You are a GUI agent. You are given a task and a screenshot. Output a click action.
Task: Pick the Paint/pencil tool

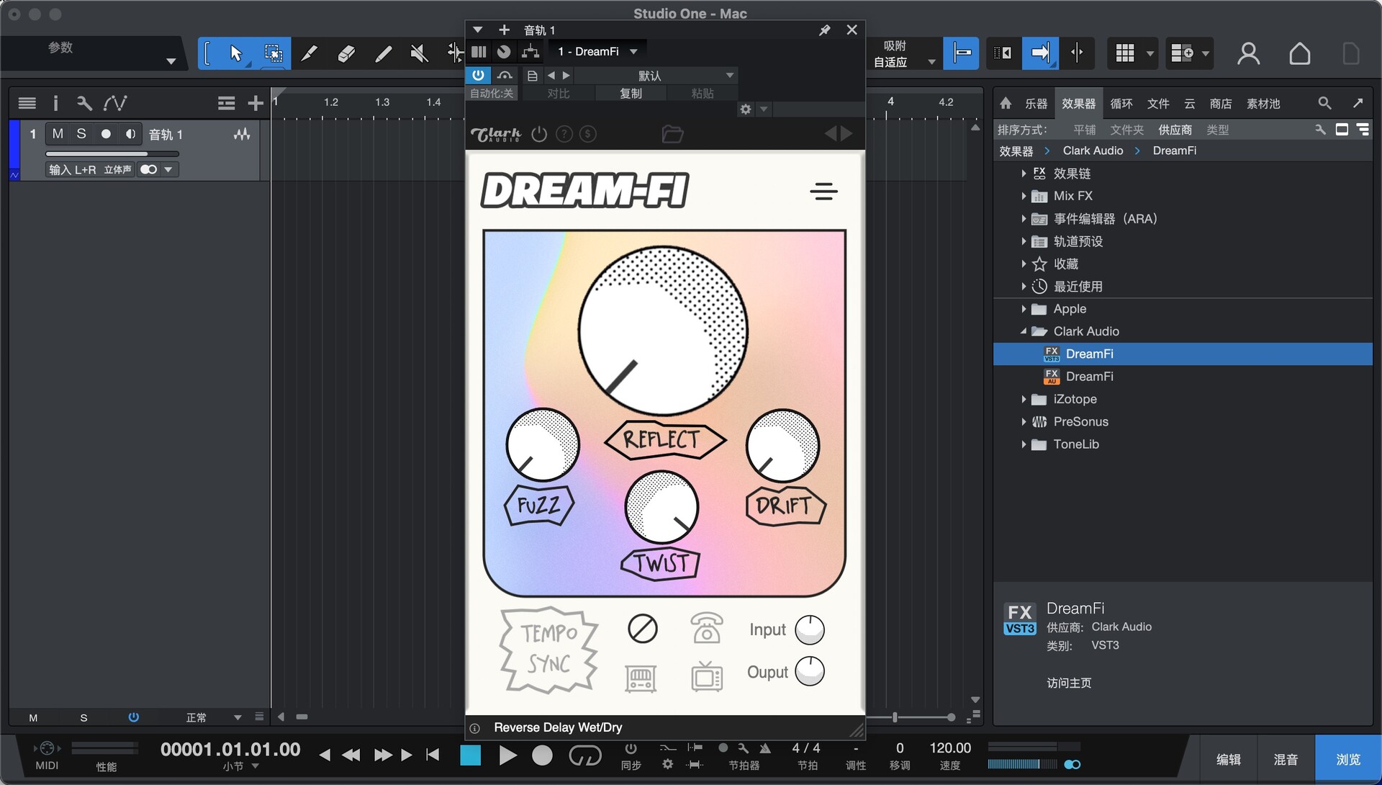[x=383, y=53]
